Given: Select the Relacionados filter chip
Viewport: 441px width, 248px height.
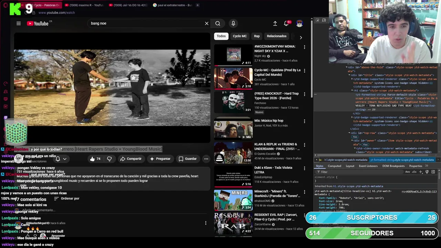Looking at the screenshot, I should click(277, 36).
